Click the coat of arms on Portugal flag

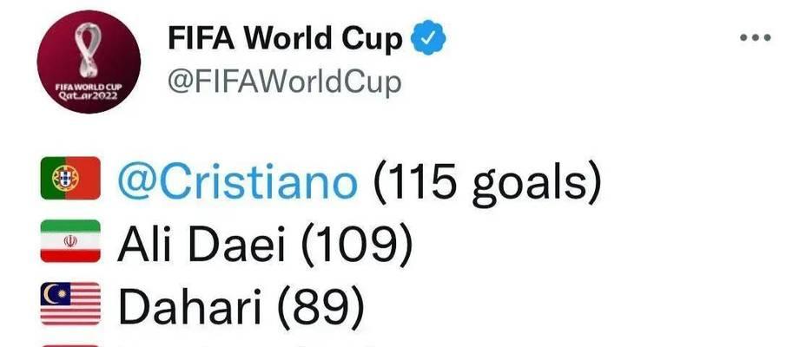(x=65, y=178)
